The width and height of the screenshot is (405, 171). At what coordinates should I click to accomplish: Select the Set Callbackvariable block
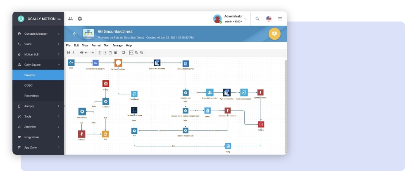click(x=244, y=92)
